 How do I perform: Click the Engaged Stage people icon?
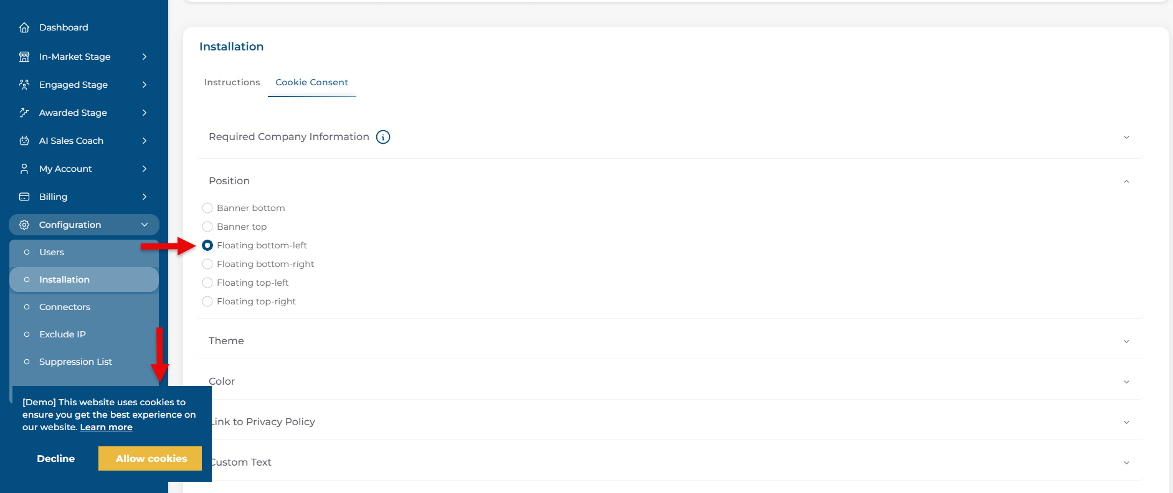24,85
